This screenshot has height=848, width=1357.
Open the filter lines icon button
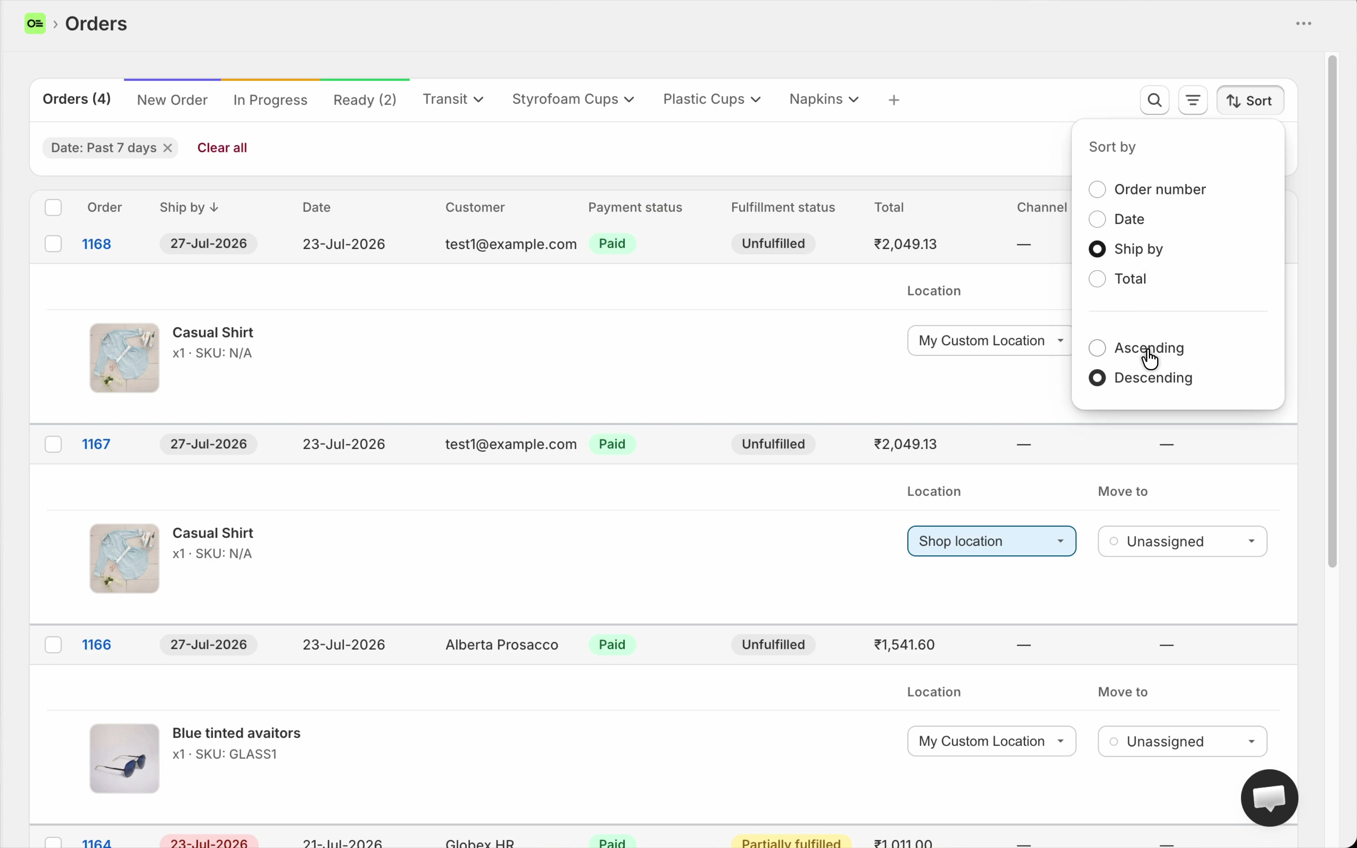tap(1193, 101)
